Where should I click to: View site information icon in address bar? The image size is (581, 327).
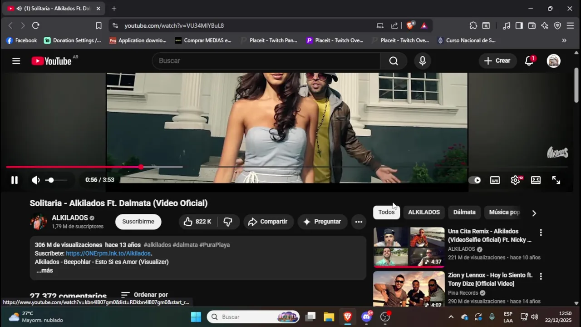115,26
